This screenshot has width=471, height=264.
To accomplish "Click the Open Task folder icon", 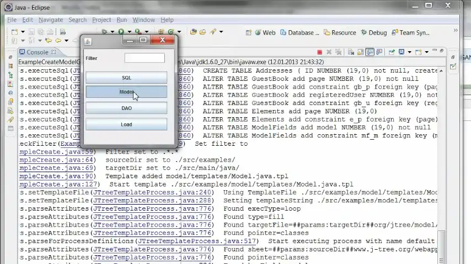I will (203, 31).
